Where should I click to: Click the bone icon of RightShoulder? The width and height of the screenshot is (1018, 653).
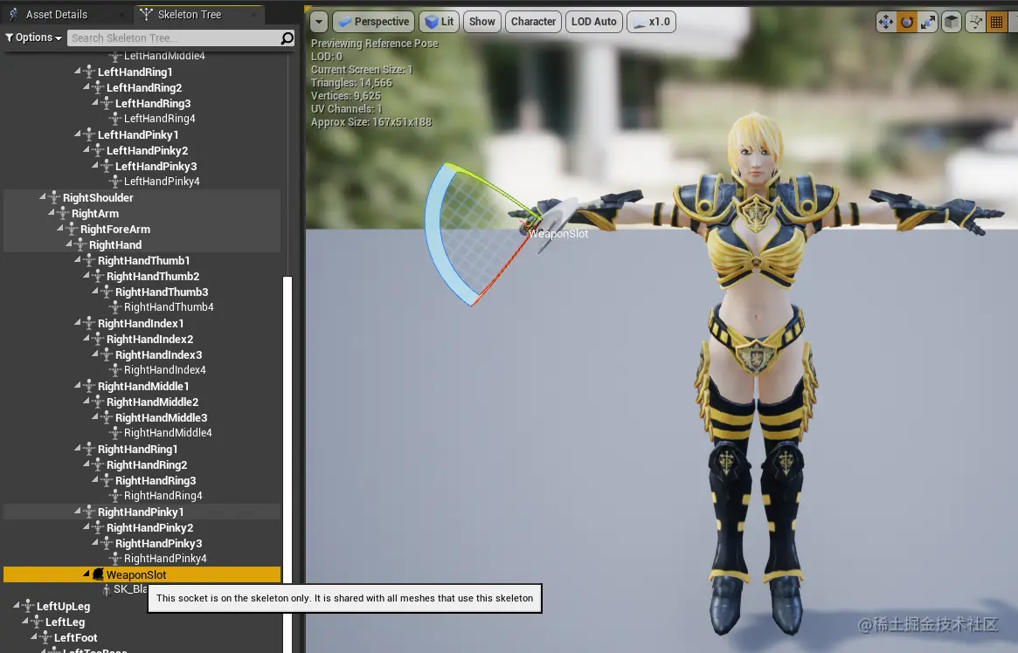click(x=54, y=198)
